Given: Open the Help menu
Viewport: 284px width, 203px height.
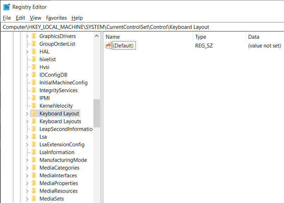Looking at the screenshot, I should pyautogui.click(x=77, y=18).
